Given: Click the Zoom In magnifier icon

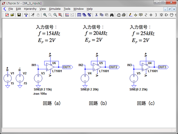Looking at the screenshot, I should (45, 15).
